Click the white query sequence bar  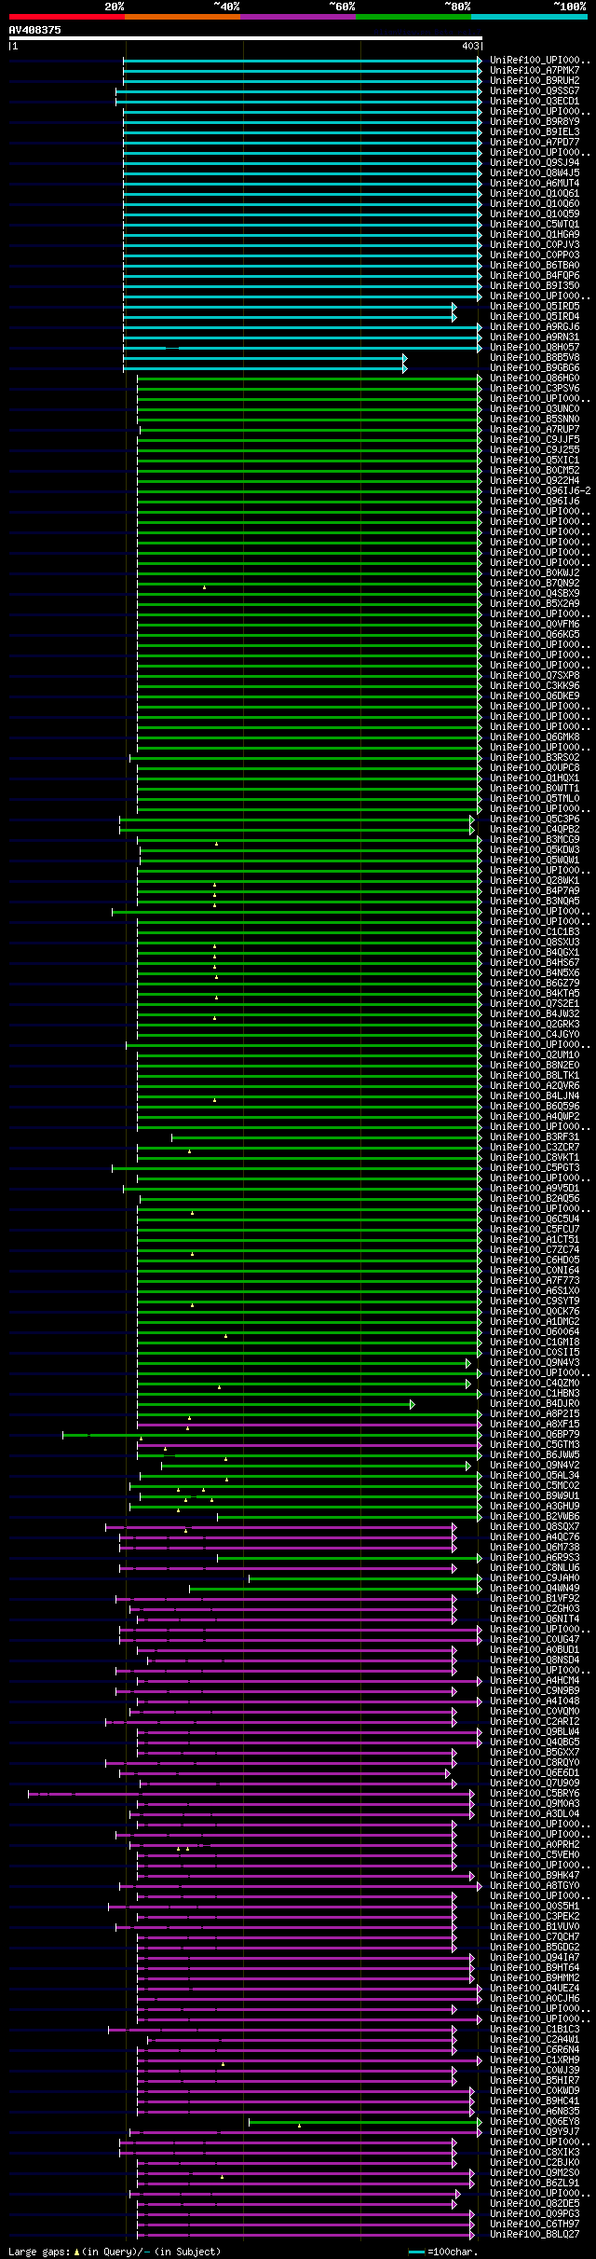[246, 38]
